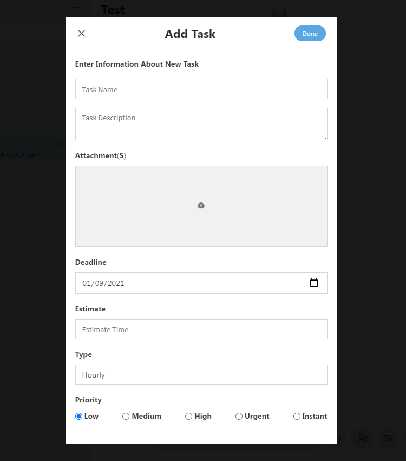Open the three-dots menu at top left

[x=76, y=8]
